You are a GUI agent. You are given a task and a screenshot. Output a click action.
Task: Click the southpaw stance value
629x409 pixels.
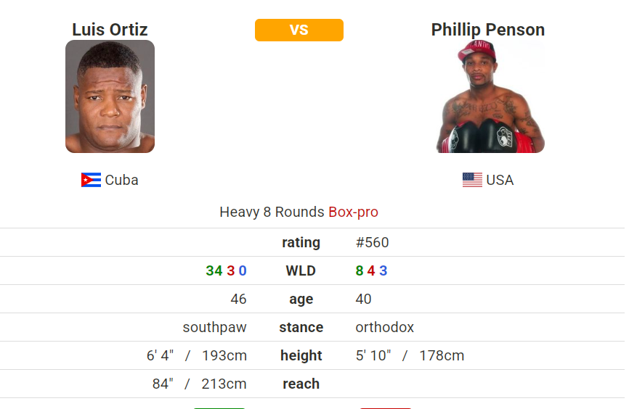pos(214,327)
